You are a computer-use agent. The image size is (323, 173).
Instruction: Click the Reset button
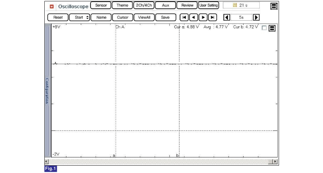pyautogui.click(x=58, y=17)
